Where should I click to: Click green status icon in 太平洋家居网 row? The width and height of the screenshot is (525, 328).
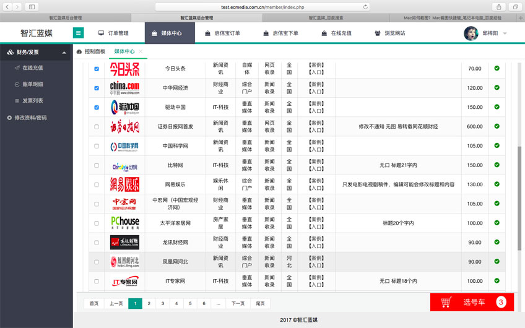click(x=497, y=223)
